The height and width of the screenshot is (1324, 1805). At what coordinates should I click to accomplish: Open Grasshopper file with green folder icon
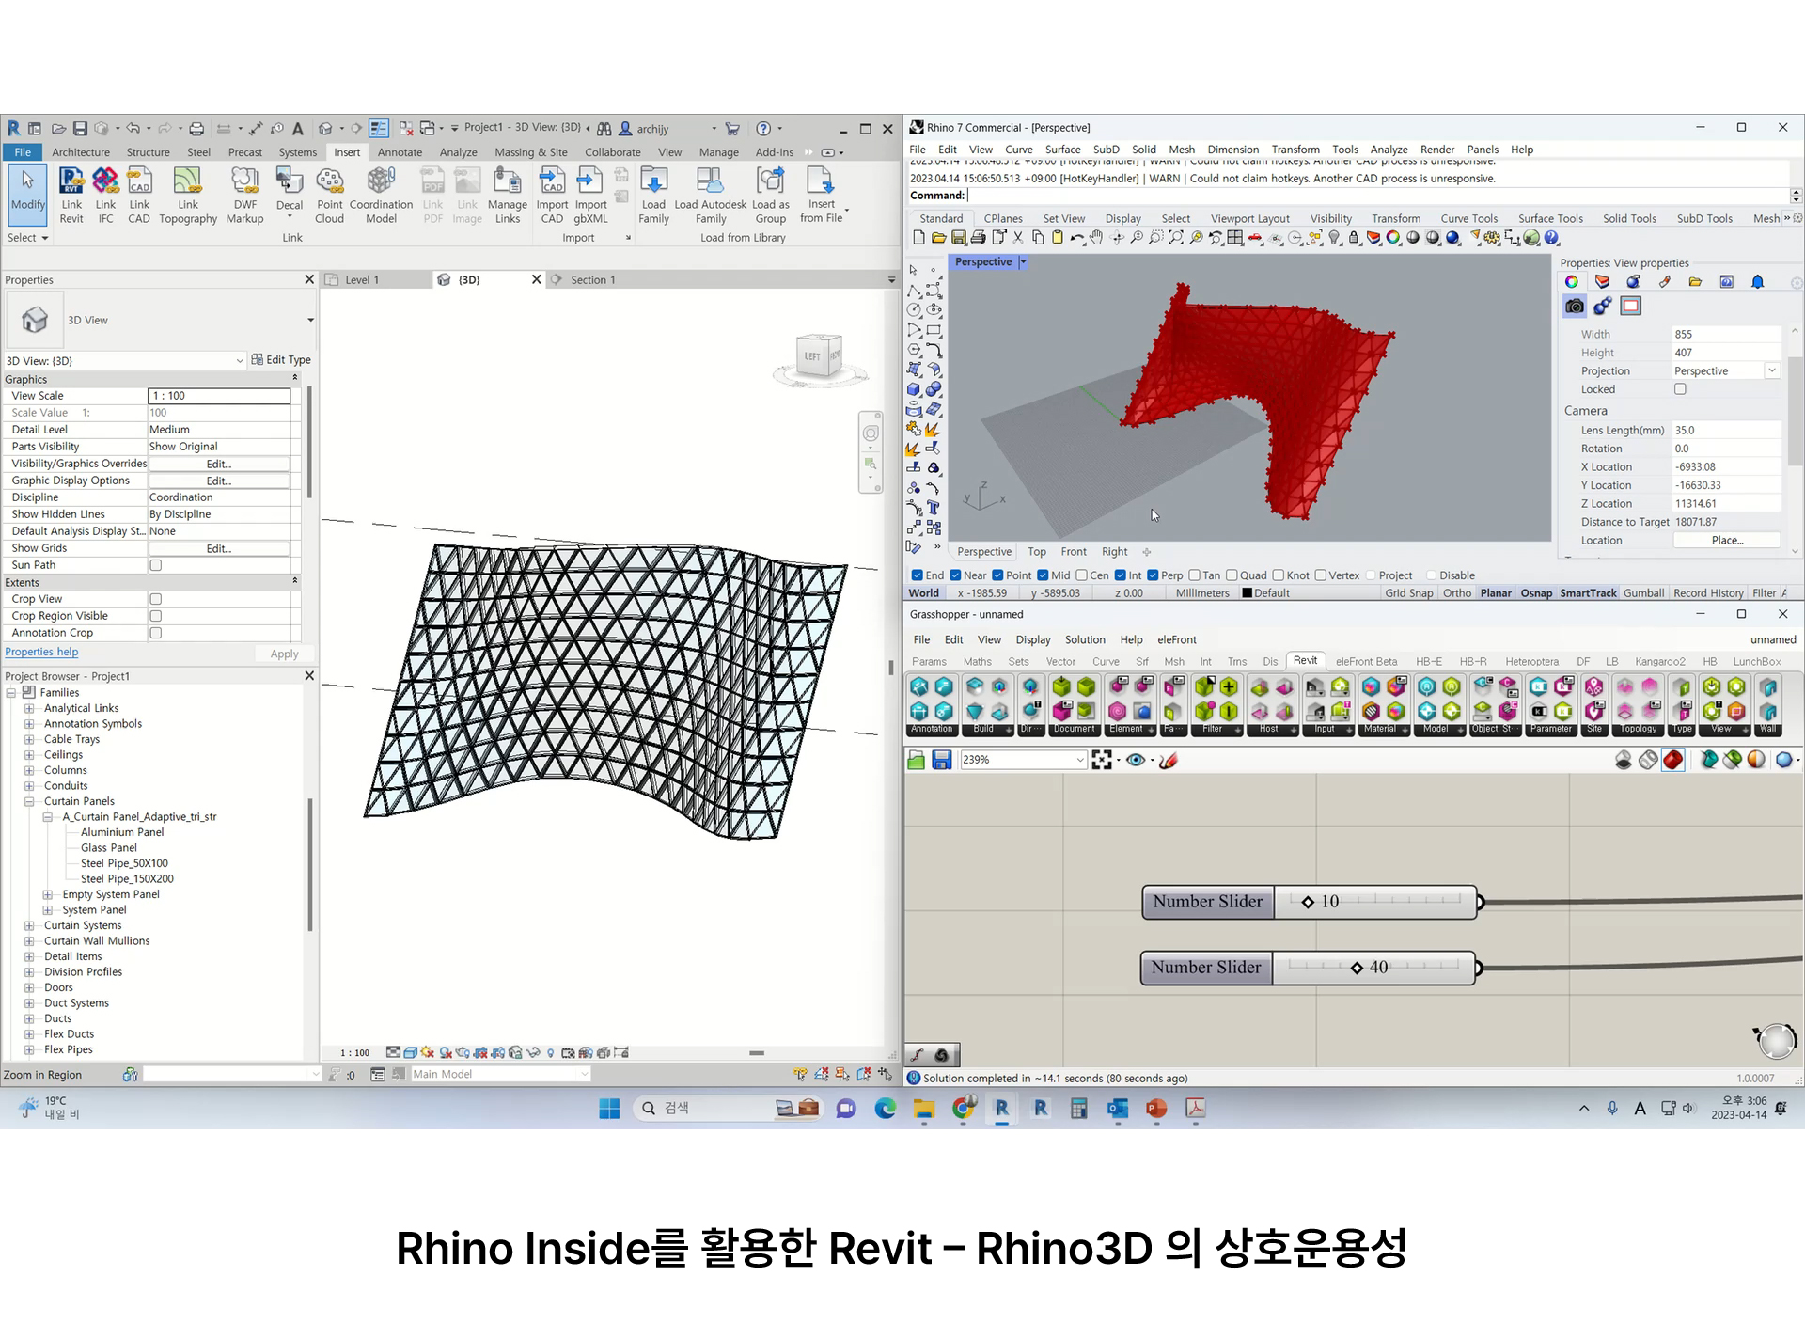coord(916,760)
